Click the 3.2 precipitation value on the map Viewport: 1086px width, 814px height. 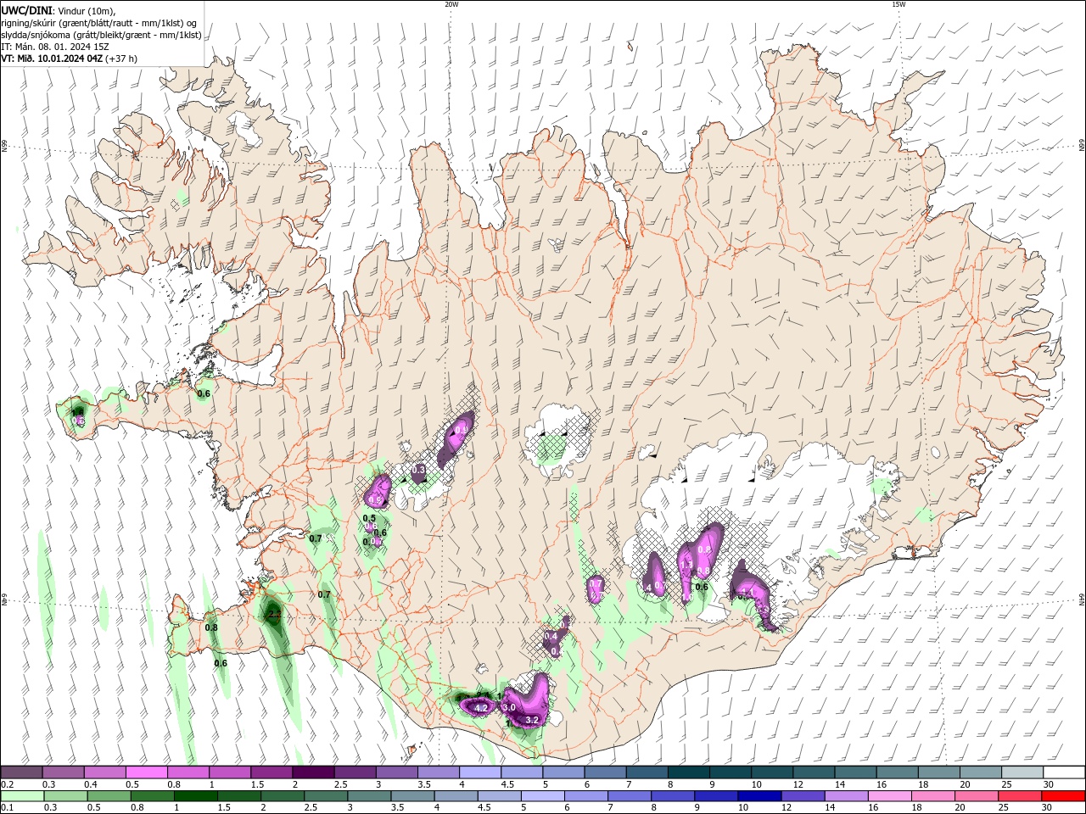pos(532,720)
